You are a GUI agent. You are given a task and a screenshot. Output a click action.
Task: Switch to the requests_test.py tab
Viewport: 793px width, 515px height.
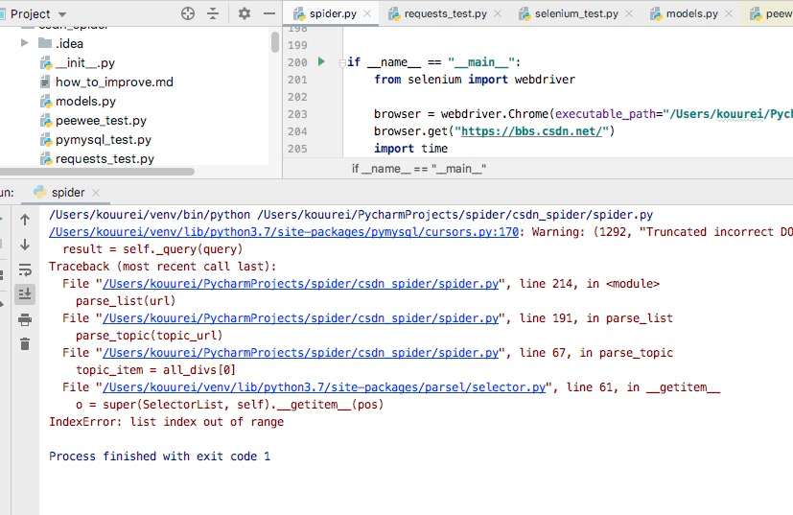pos(445,13)
